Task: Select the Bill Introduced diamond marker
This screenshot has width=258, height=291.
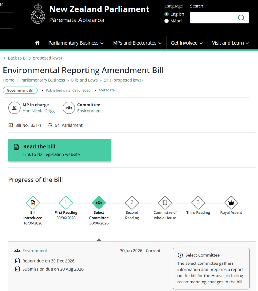Action: (33, 203)
